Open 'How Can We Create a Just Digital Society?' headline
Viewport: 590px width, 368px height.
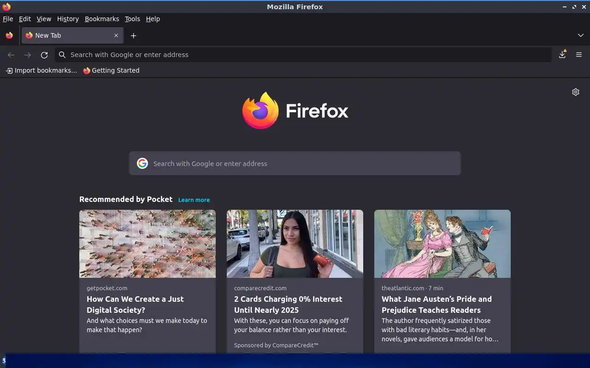point(135,305)
